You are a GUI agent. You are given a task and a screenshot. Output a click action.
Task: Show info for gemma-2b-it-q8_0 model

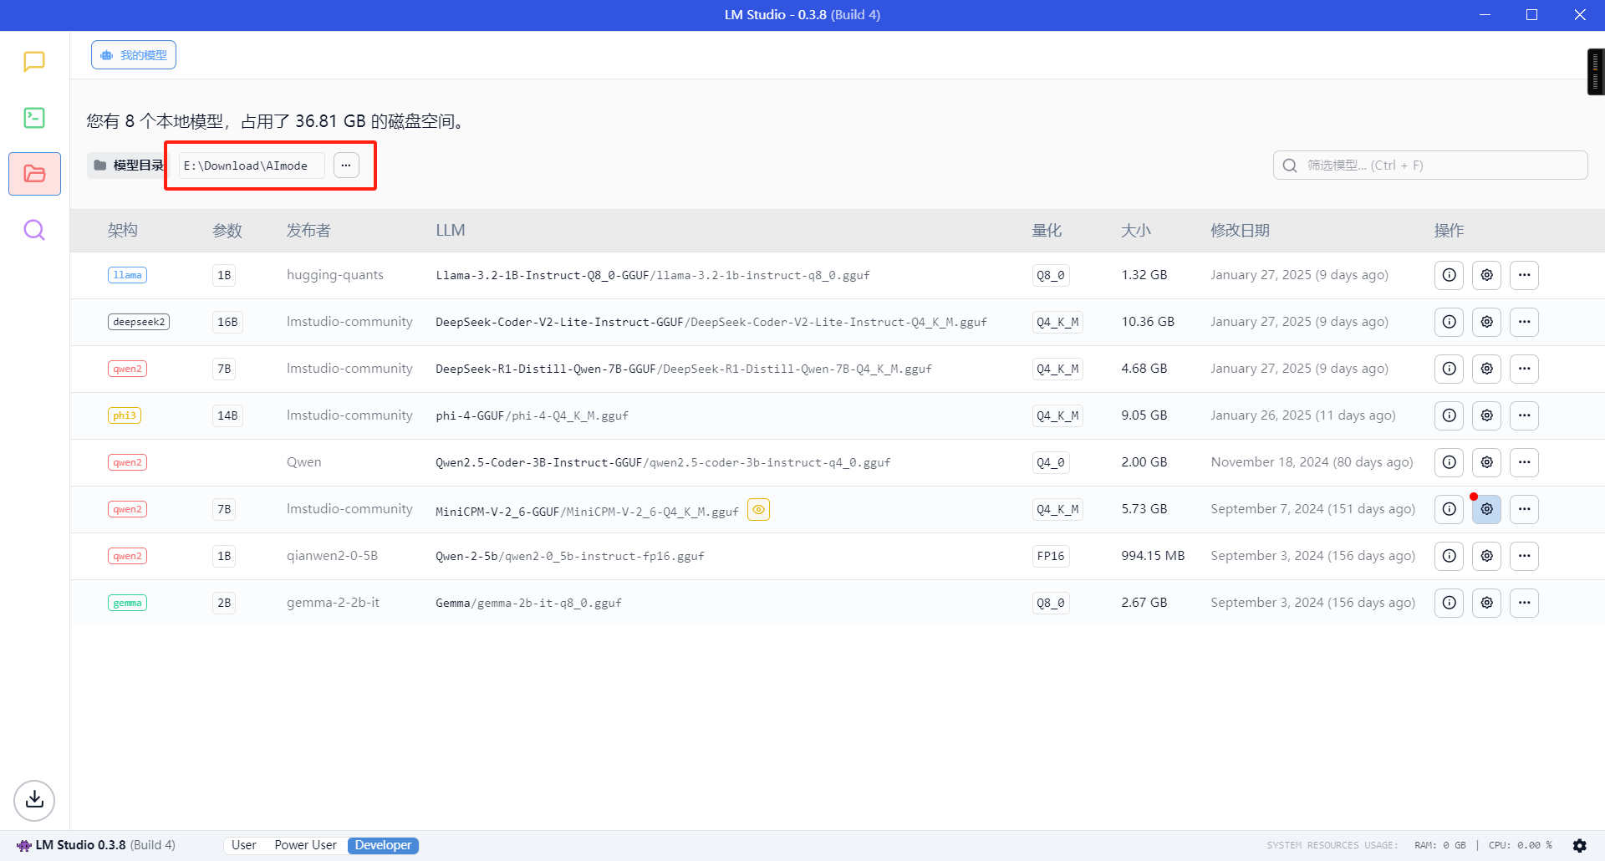coord(1449,603)
